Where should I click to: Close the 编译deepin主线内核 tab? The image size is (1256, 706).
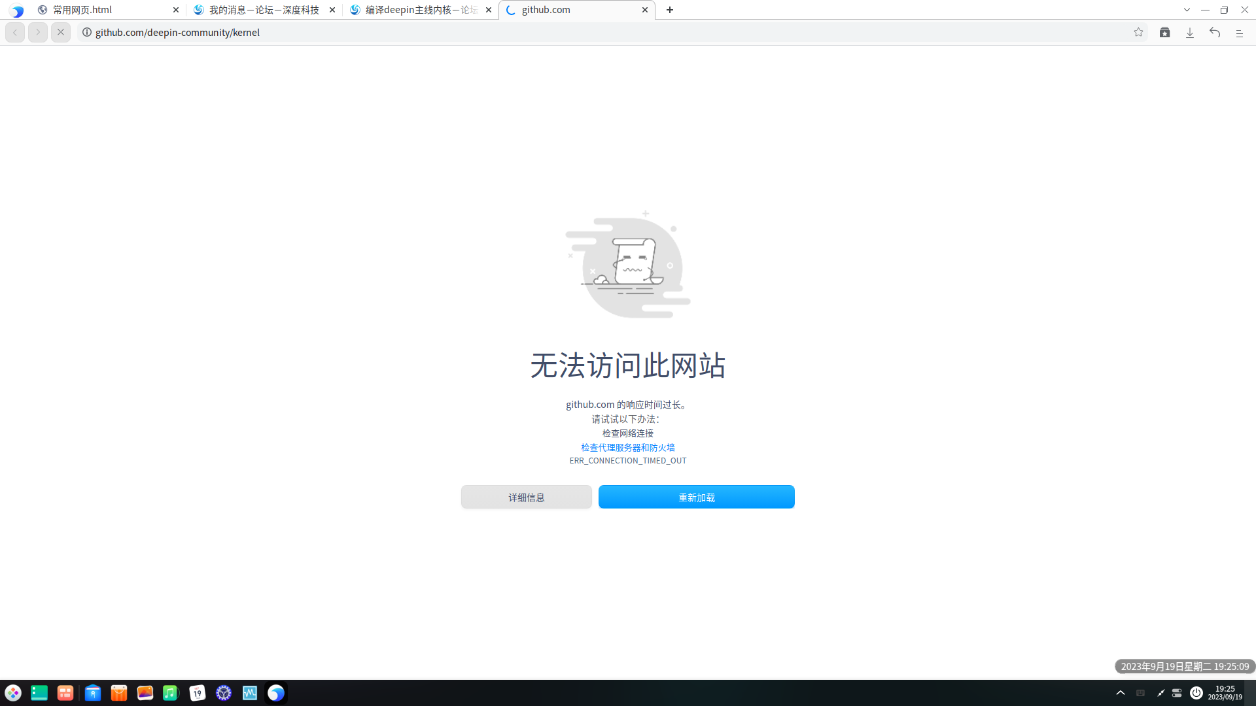coord(489,10)
